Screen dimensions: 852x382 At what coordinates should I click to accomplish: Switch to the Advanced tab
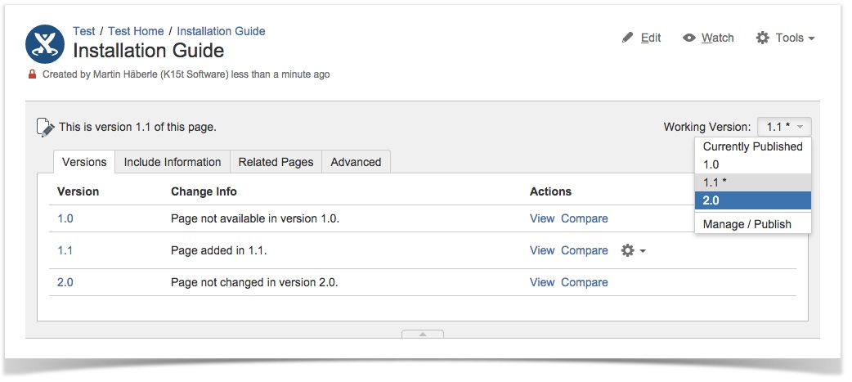356,162
